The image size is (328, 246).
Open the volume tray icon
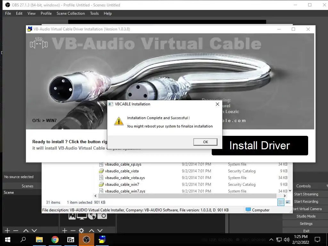coord(287,240)
